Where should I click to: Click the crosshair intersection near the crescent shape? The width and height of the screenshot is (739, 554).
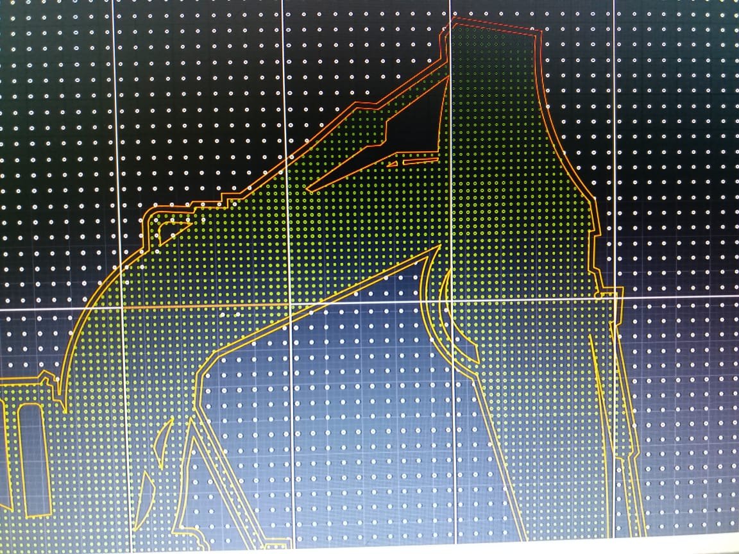(x=453, y=301)
